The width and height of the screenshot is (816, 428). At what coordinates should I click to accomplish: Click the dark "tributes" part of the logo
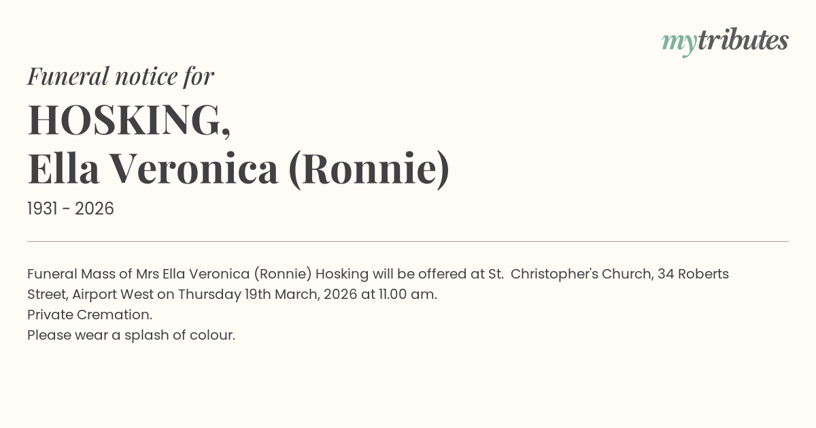(743, 41)
